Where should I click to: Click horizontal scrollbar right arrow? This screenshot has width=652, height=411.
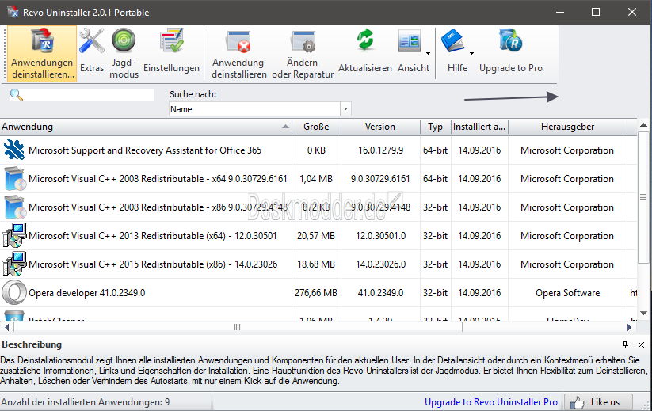630,328
